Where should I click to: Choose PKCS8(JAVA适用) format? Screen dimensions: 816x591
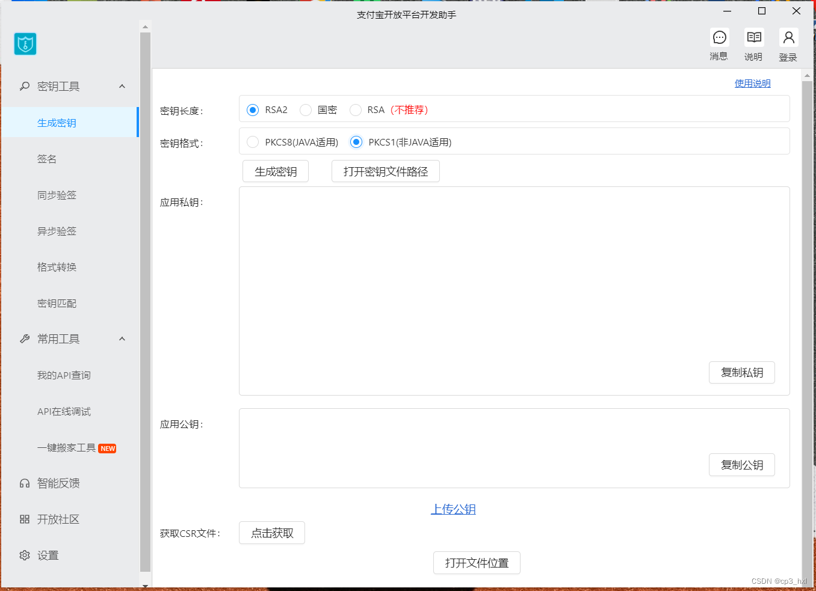click(253, 142)
